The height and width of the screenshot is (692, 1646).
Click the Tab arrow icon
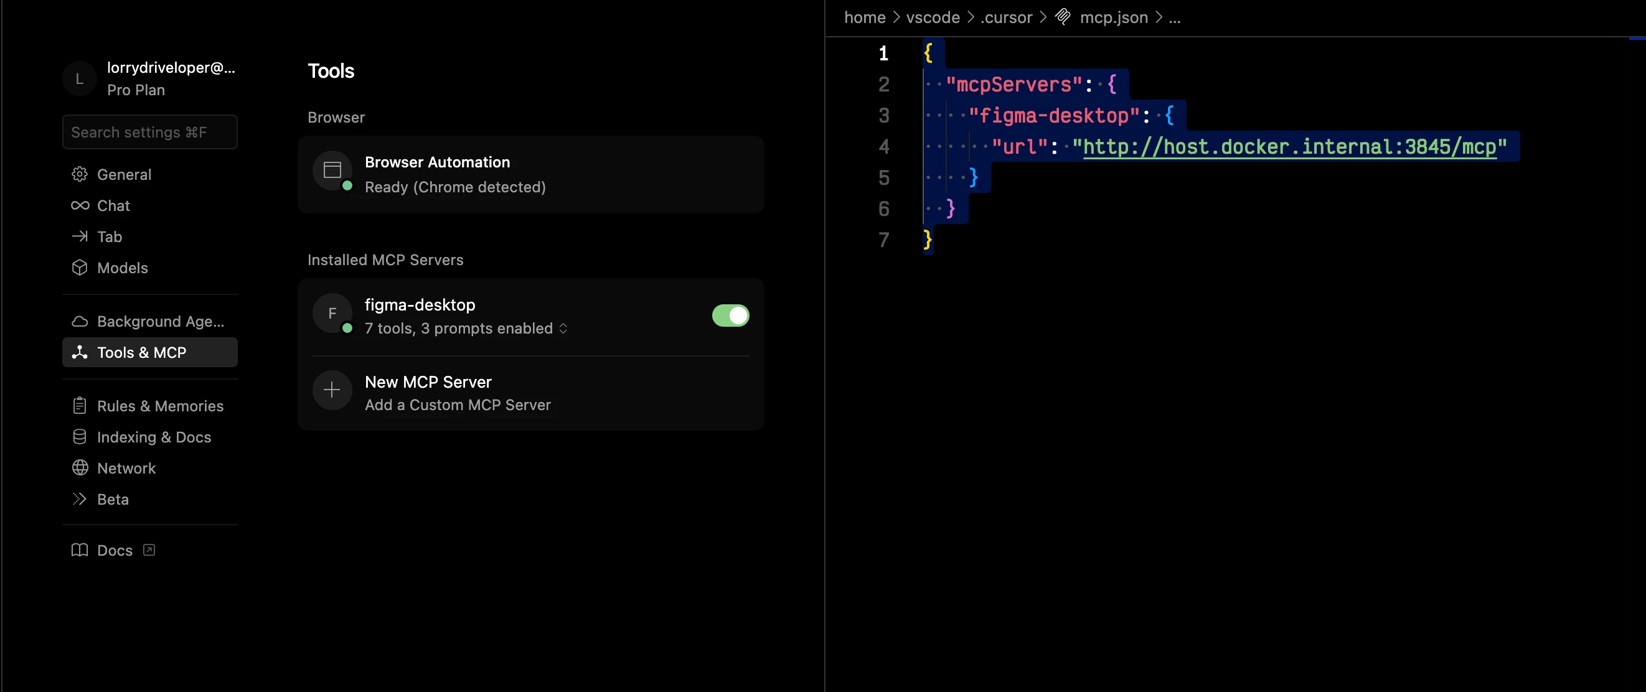[79, 236]
